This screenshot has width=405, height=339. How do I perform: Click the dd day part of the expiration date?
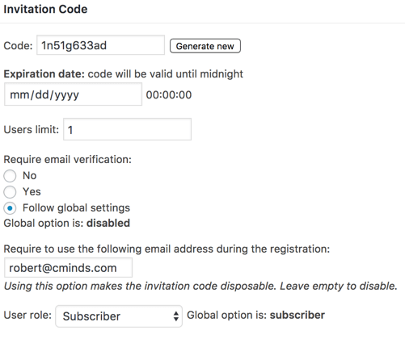tap(42, 94)
